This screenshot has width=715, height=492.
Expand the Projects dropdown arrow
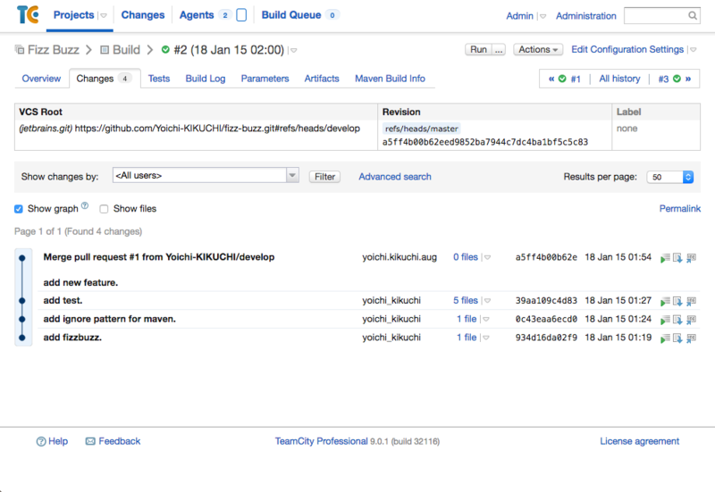tap(104, 15)
